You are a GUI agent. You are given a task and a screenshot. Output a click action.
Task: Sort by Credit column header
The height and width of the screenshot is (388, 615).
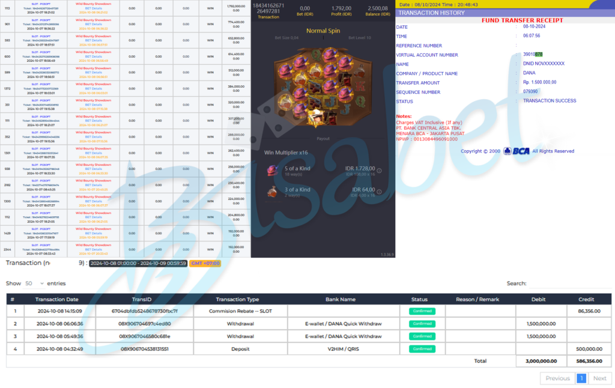tap(586, 299)
